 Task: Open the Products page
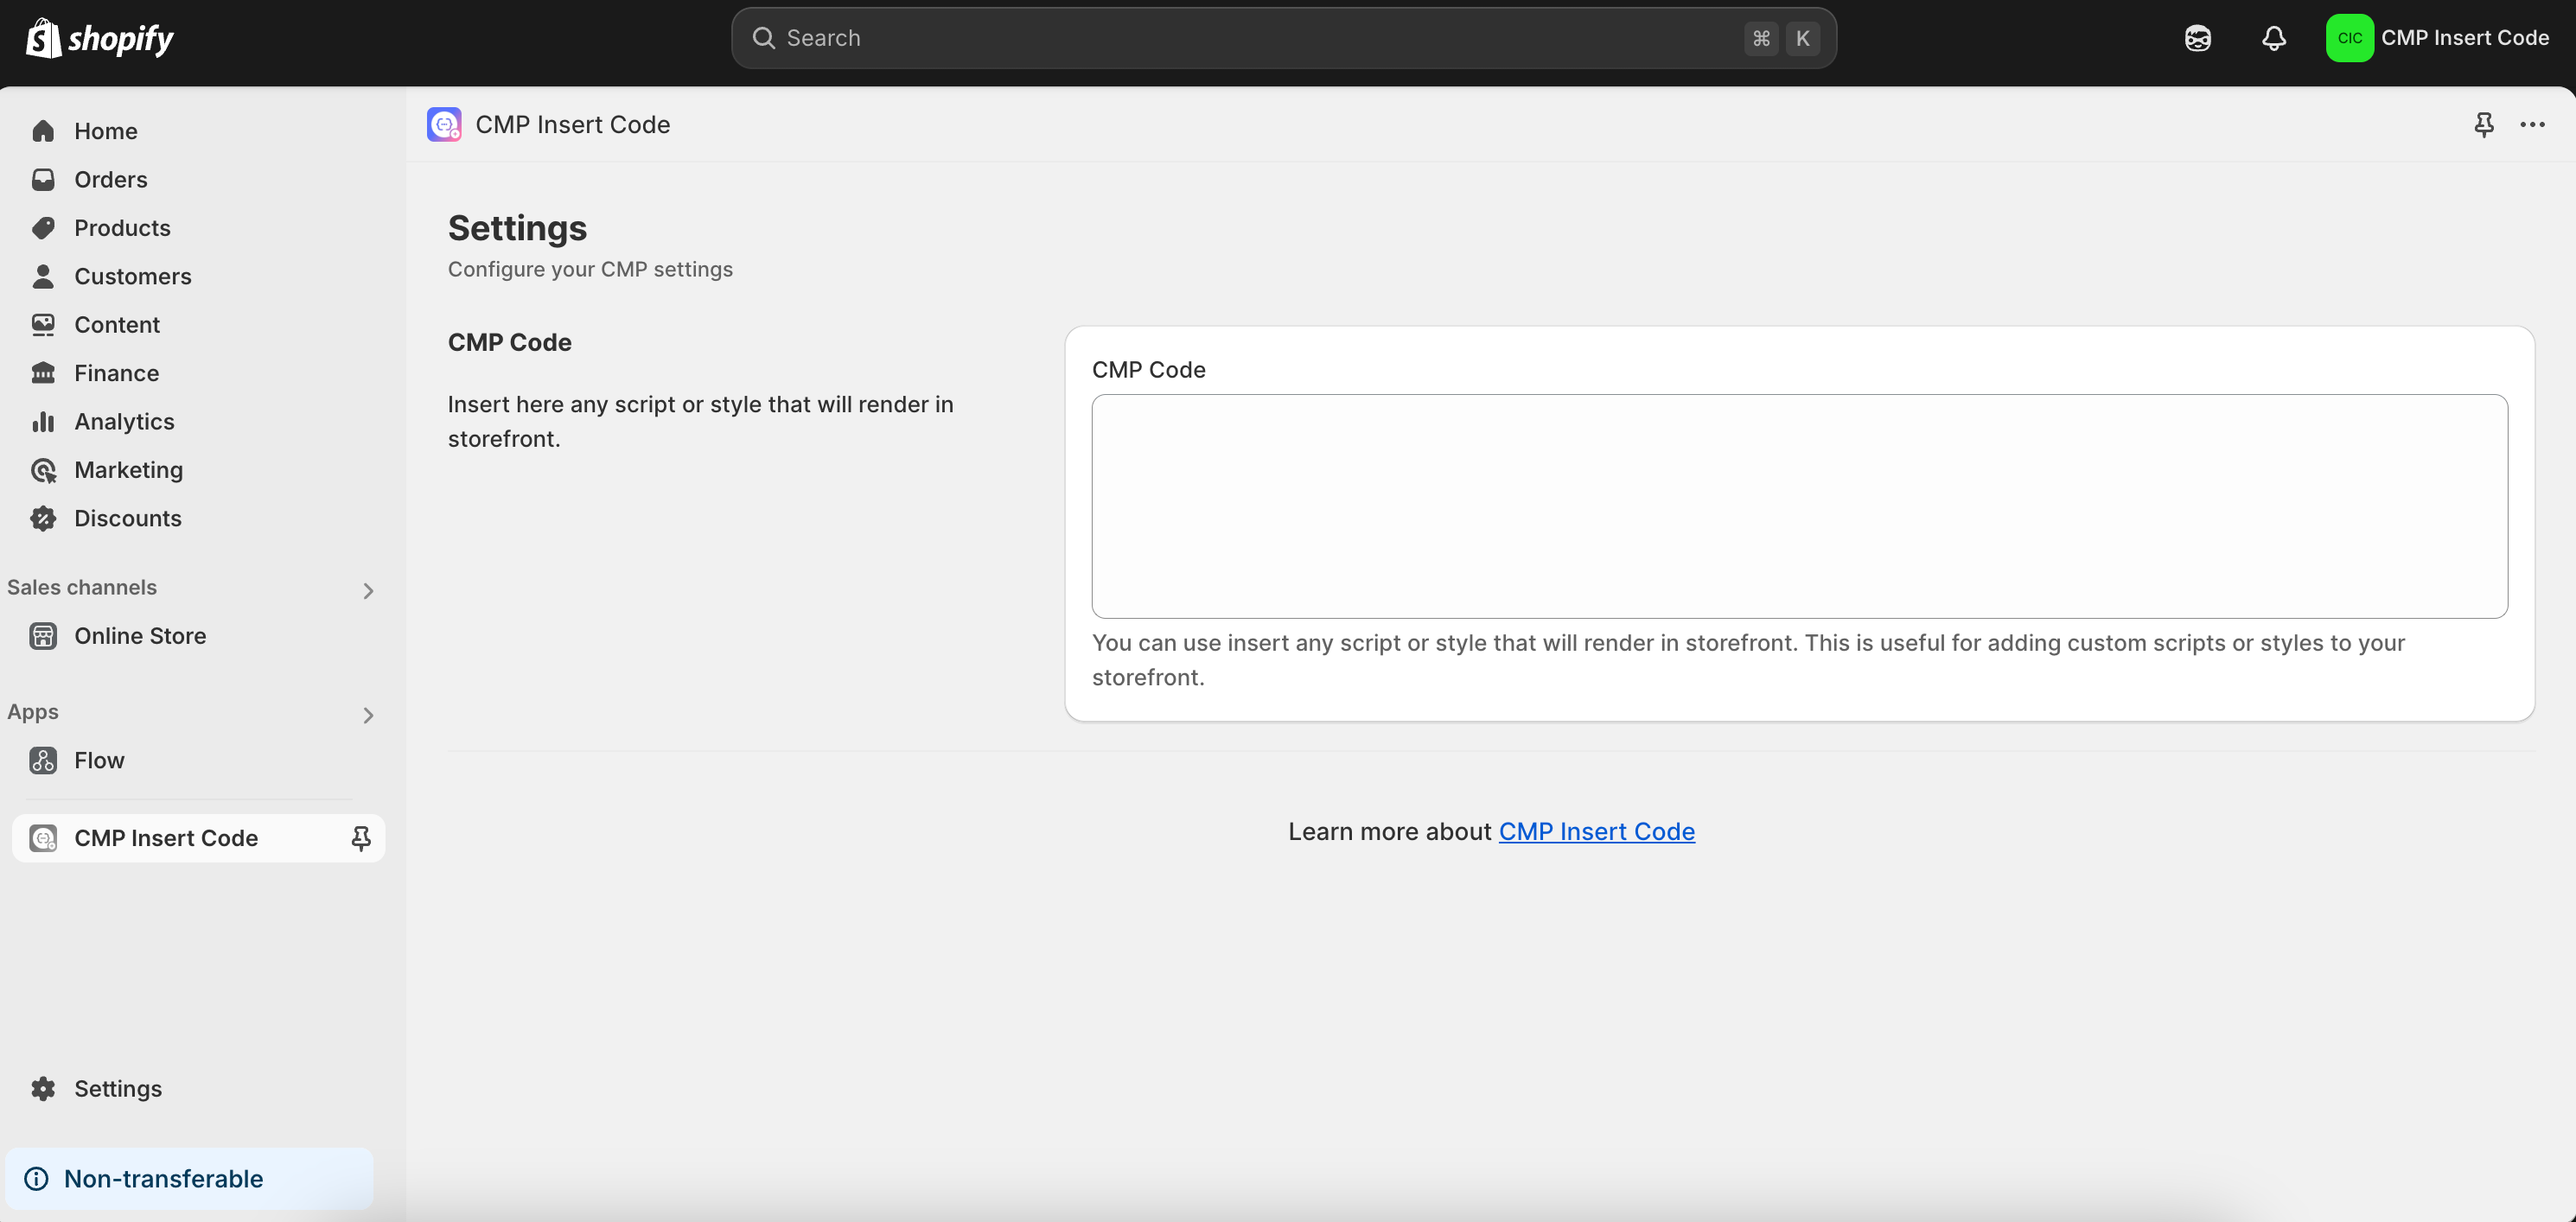(122, 227)
